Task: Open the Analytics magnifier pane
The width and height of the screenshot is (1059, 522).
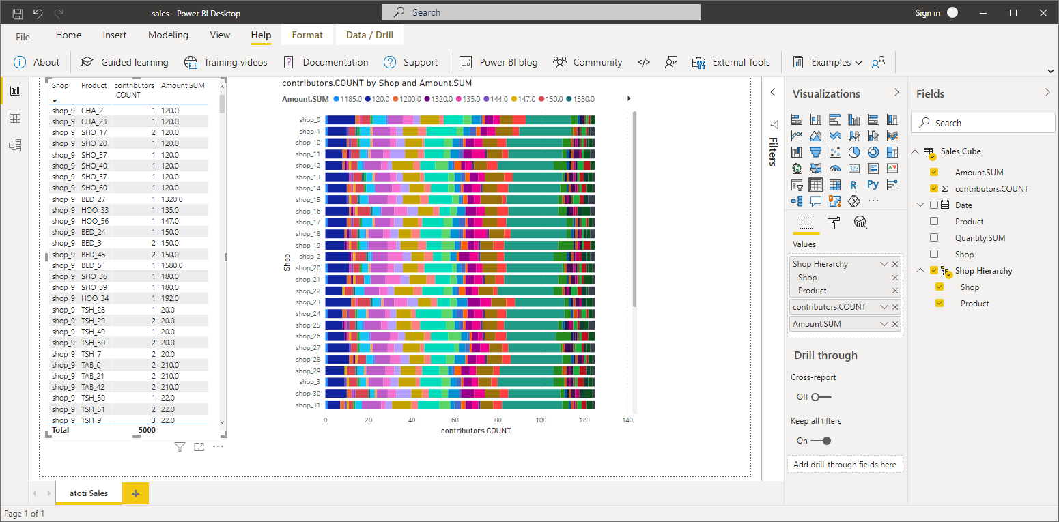Action: coord(860,222)
